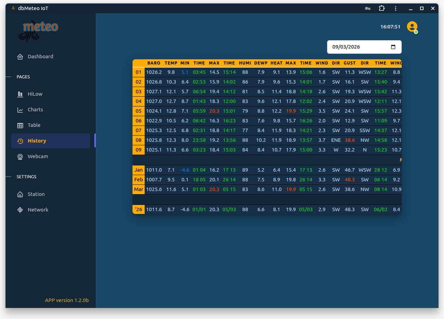Screen dimensions: 444x319
Task: Open the Webcam camera icon
Action: pos(20,156)
